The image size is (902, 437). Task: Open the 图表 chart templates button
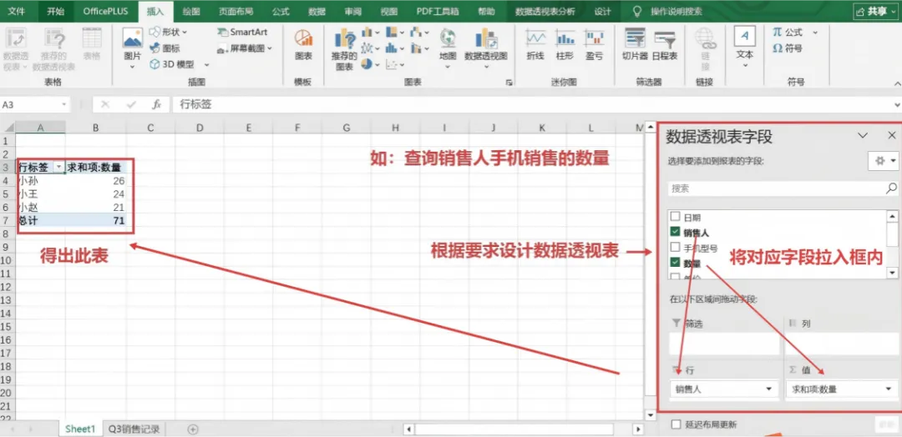pyautogui.click(x=303, y=45)
